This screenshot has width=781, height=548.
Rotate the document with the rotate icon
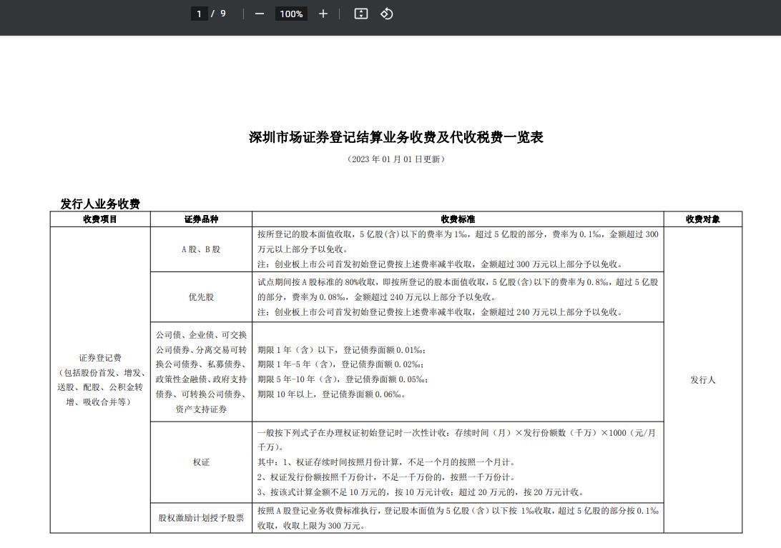[x=386, y=14]
